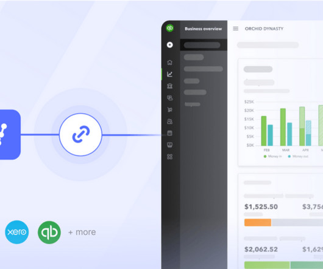Screen dimensions: 323x269
Task: Click the green QuickBooks logo badge
Action: 49,233
